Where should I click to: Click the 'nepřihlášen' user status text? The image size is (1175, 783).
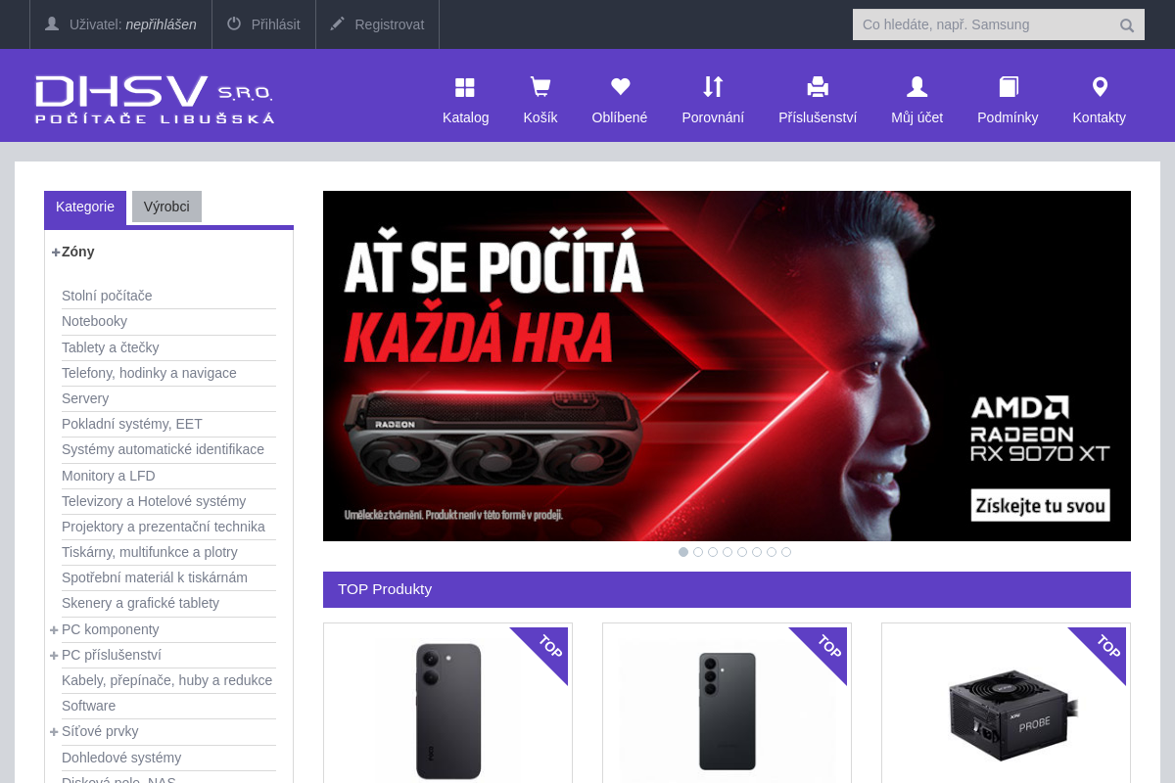click(161, 24)
